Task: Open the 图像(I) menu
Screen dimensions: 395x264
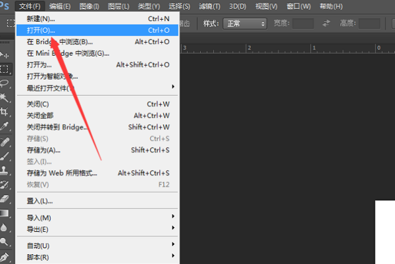Action: point(89,6)
